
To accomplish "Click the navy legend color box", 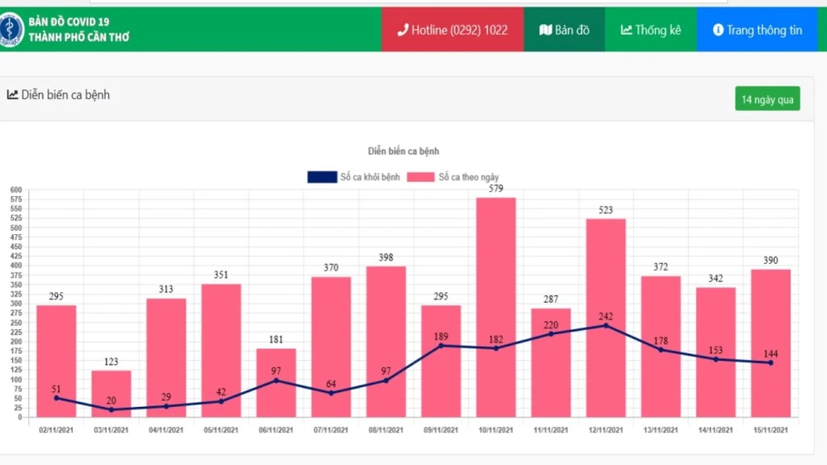I will 322,177.
